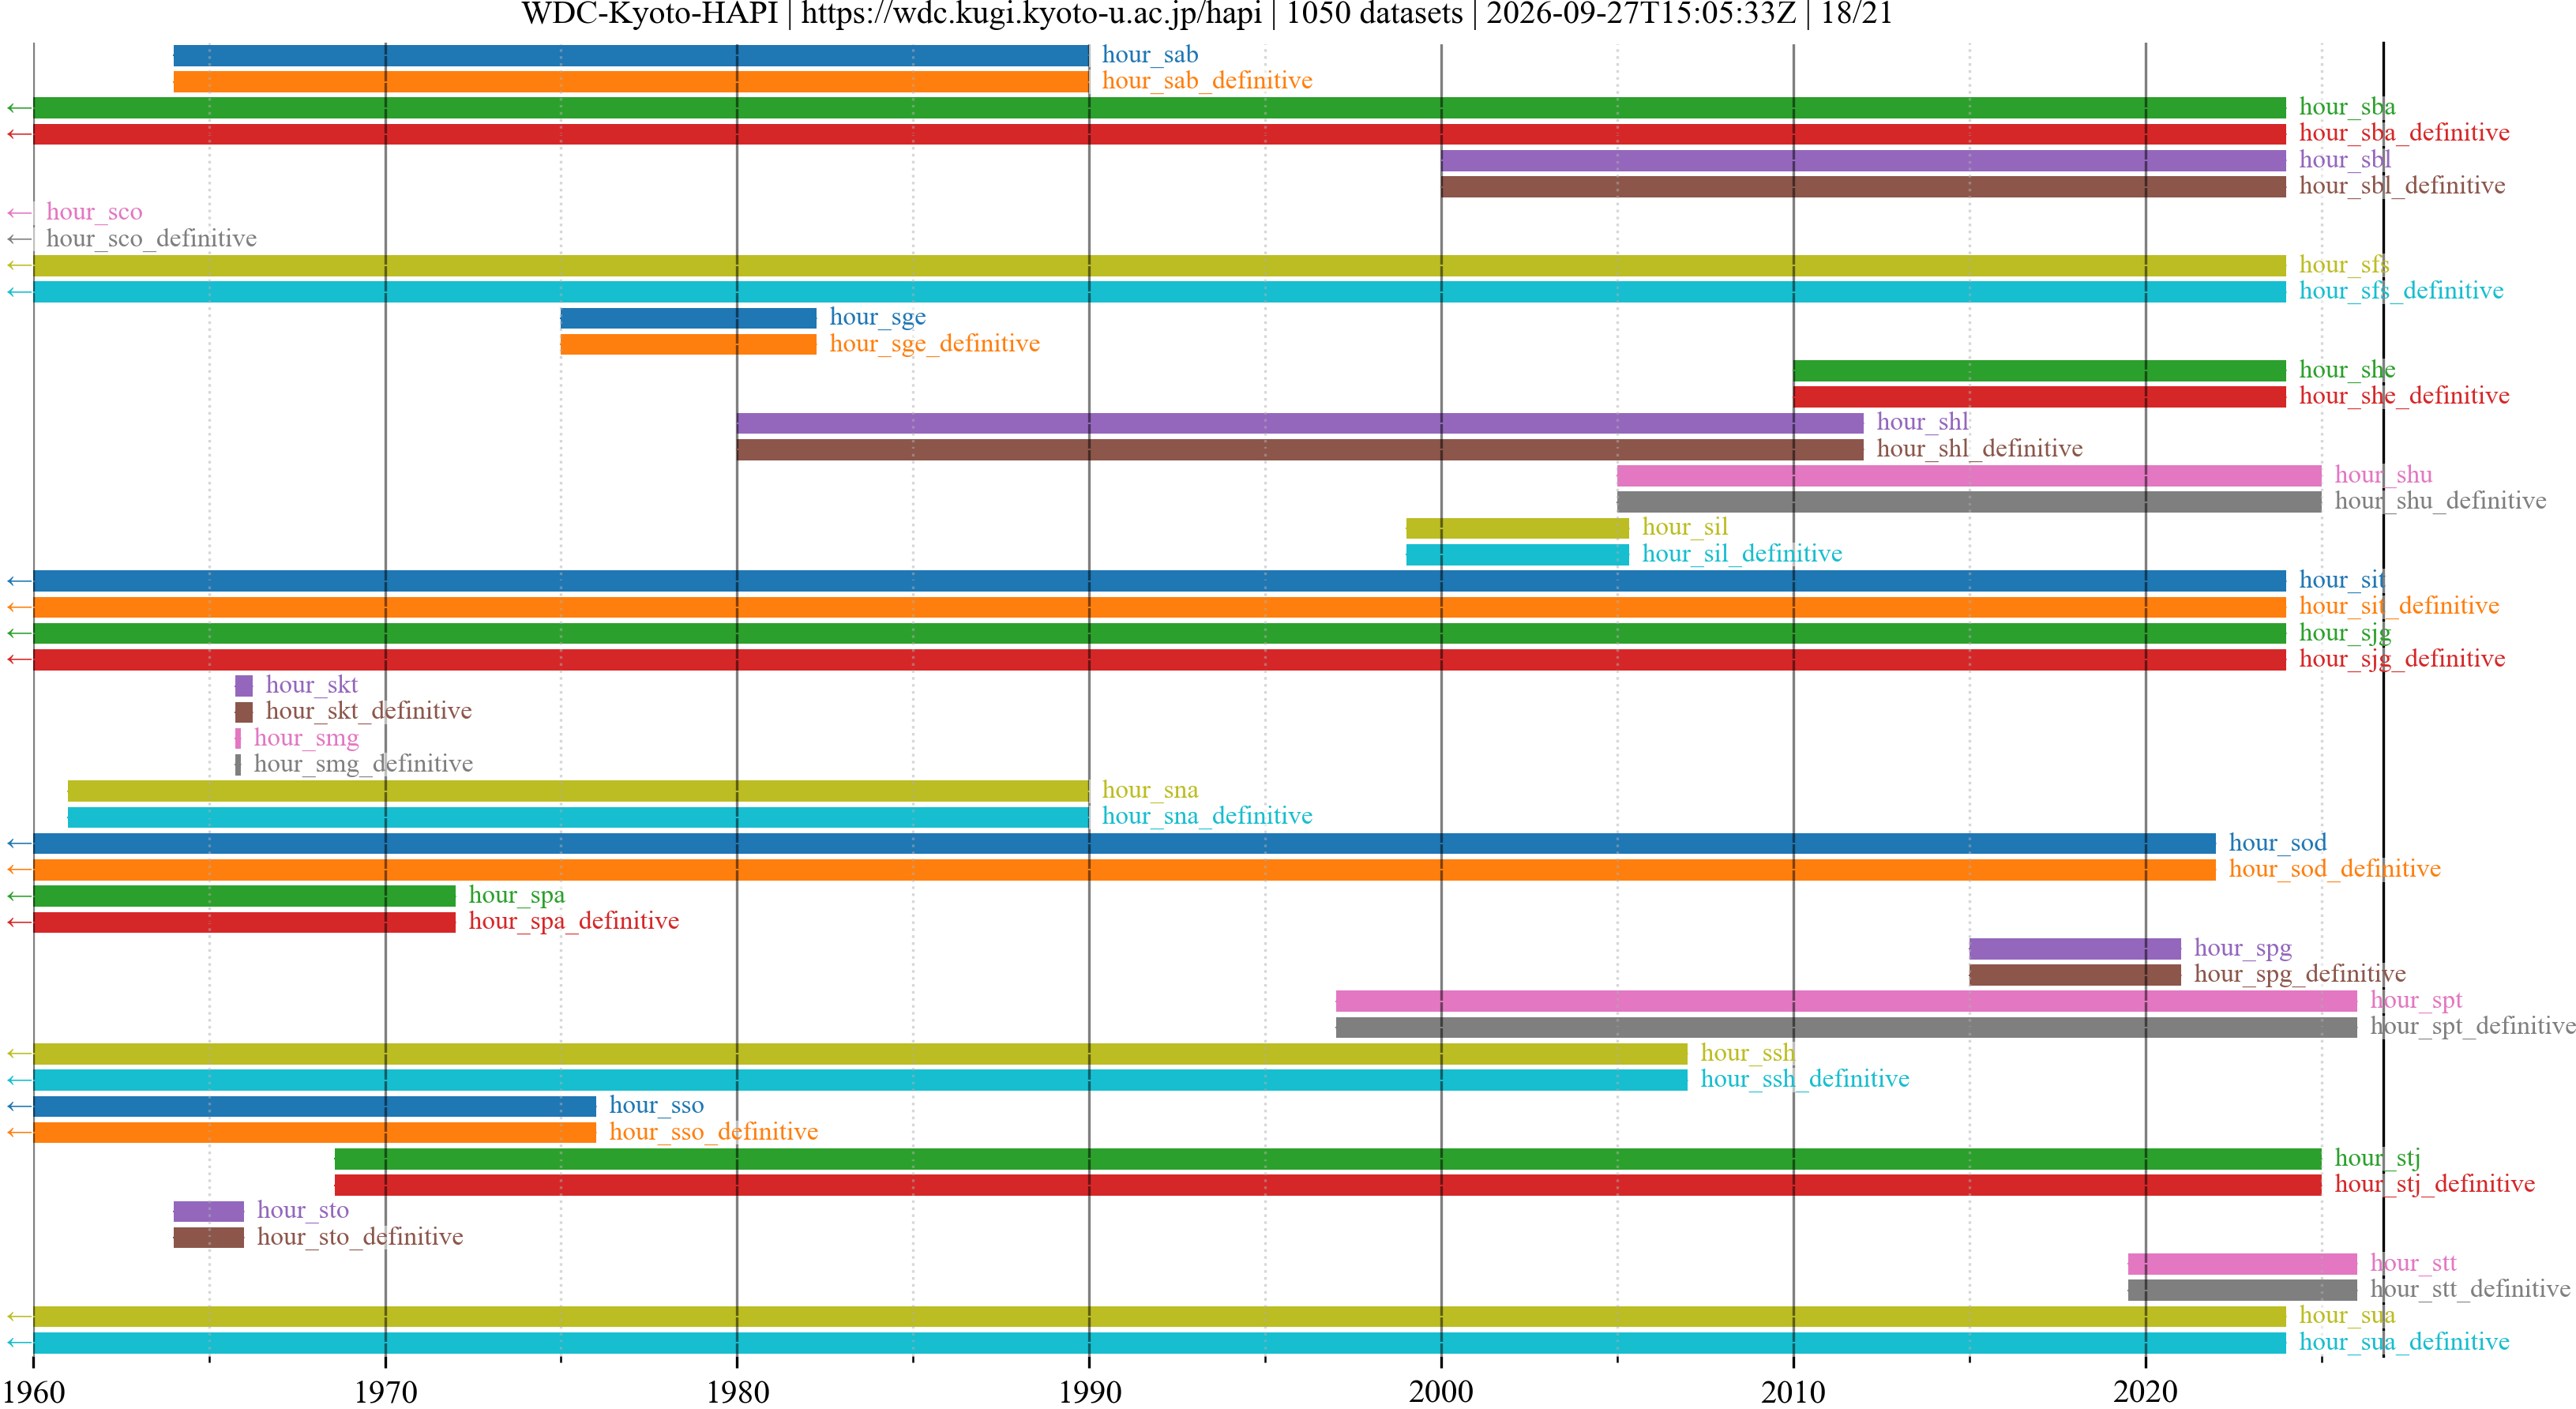Click the green arrow left of hour_sba bar
Image resolution: width=2576 pixels, height=1409 pixels.
coord(19,108)
